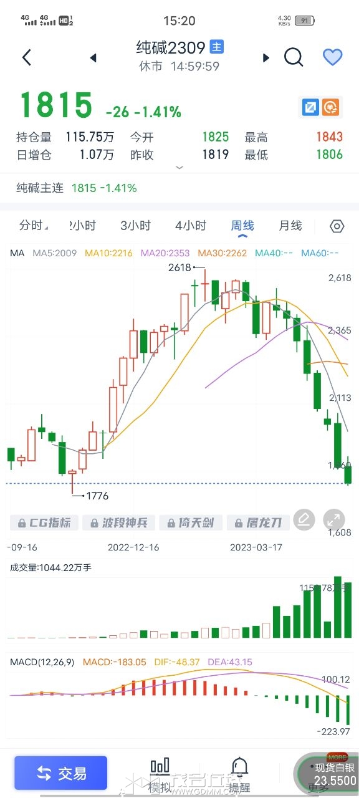Viewport: 359px width, 798px height.
Task: Open MA indicator selector label
Action: tap(17, 253)
